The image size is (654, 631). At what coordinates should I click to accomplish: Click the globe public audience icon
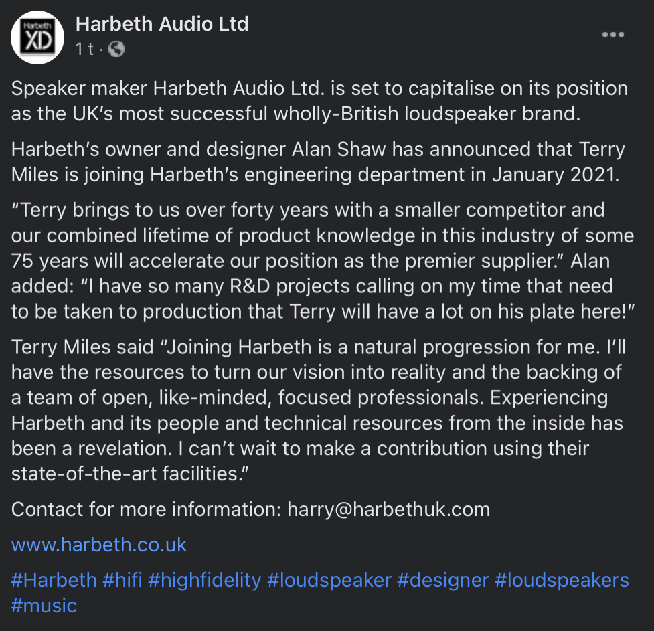tap(116, 50)
